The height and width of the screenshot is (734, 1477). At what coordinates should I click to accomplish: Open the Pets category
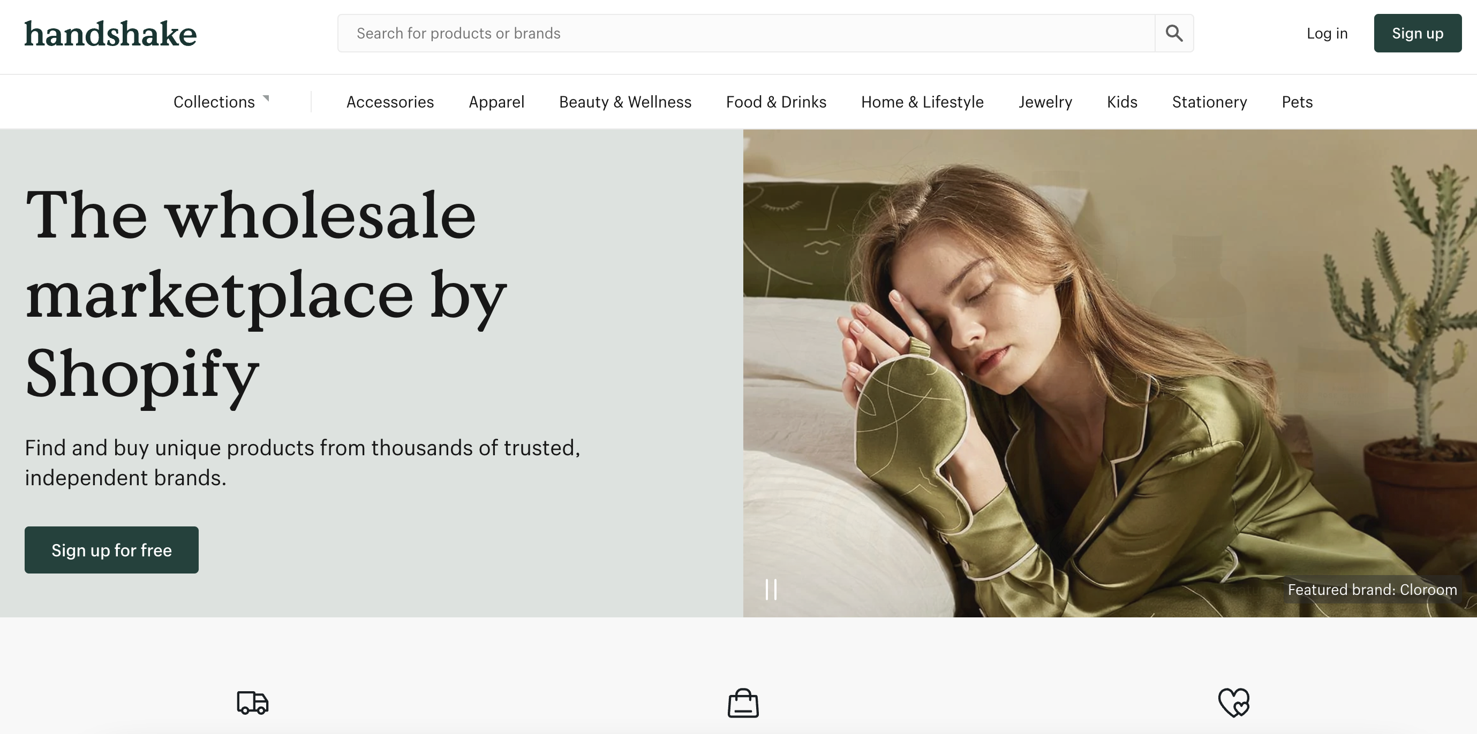pos(1297,102)
